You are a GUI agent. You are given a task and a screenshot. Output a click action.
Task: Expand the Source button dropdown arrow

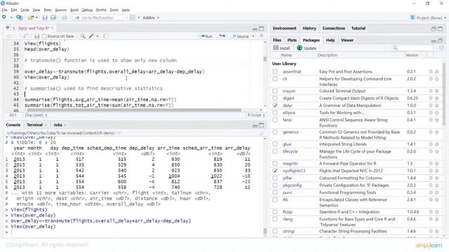point(253,36)
